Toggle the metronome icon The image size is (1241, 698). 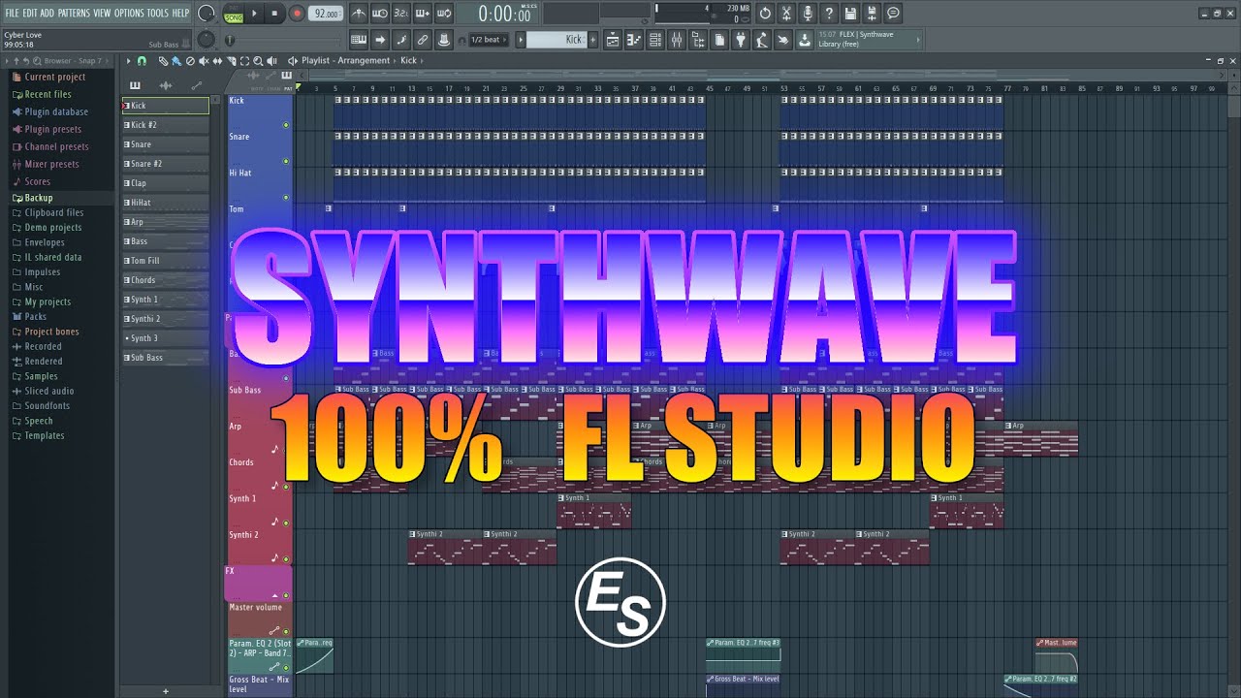(358, 13)
